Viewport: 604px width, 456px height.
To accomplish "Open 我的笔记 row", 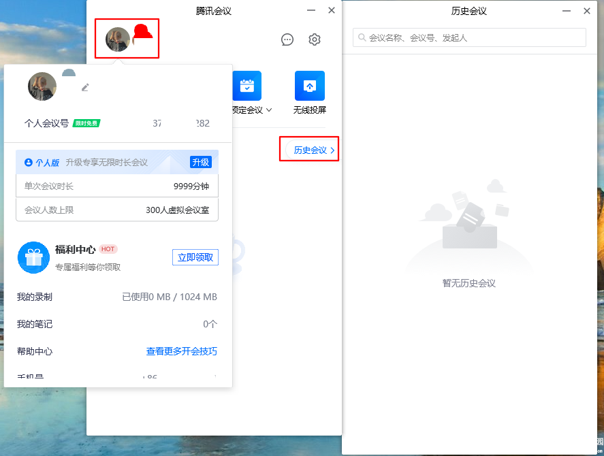I will click(x=117, y=324).
